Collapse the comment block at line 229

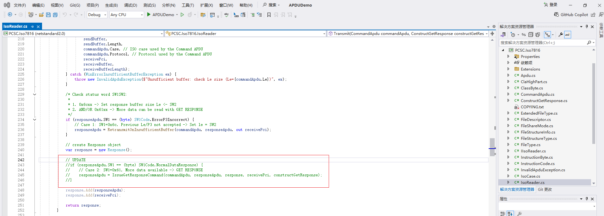[x=34, y=94]
